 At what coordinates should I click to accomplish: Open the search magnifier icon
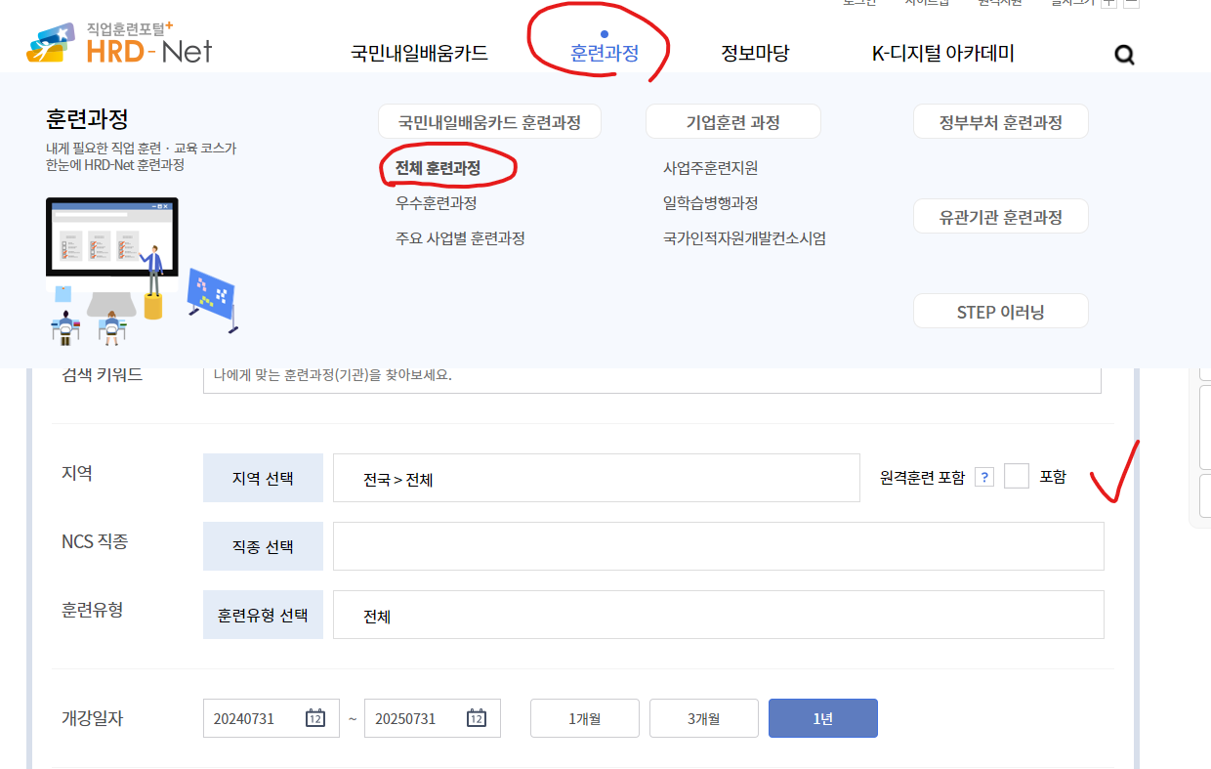pos(1124,55)
